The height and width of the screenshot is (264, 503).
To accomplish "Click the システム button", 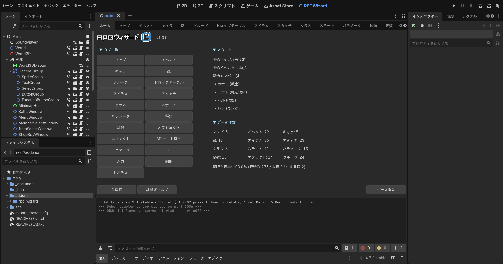I will 121,173.
